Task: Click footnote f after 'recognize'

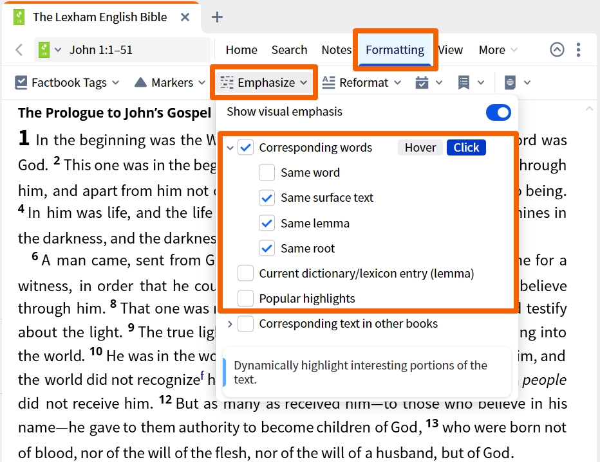Action: pyautogui.click(x=202, y=376)
